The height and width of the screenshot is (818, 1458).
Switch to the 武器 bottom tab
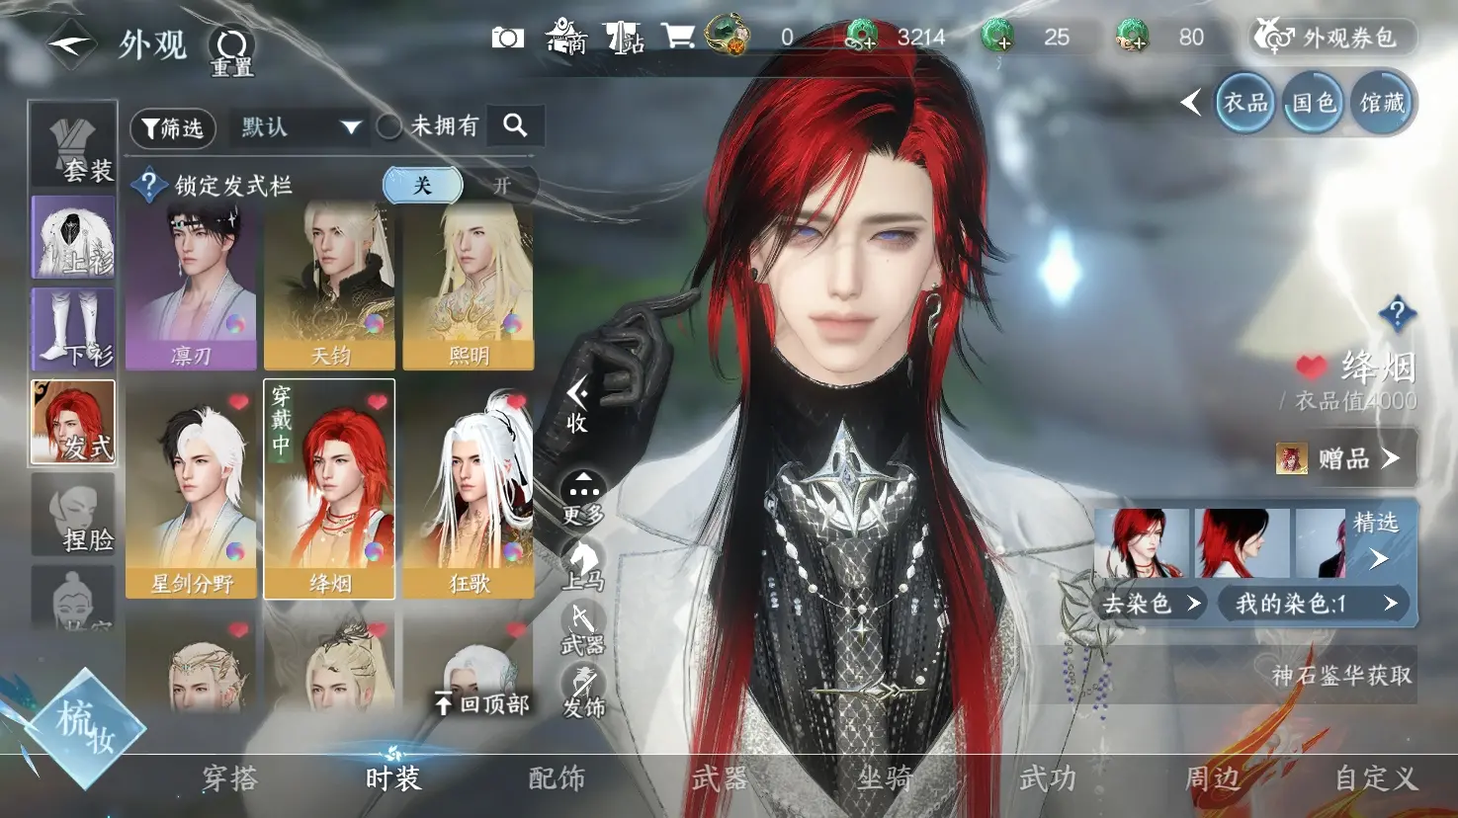(720, 778)
